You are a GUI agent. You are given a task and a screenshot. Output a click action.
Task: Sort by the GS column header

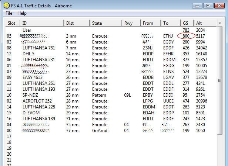(x=187, y=23)
